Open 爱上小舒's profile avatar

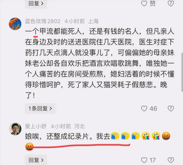tap(15, 129)
